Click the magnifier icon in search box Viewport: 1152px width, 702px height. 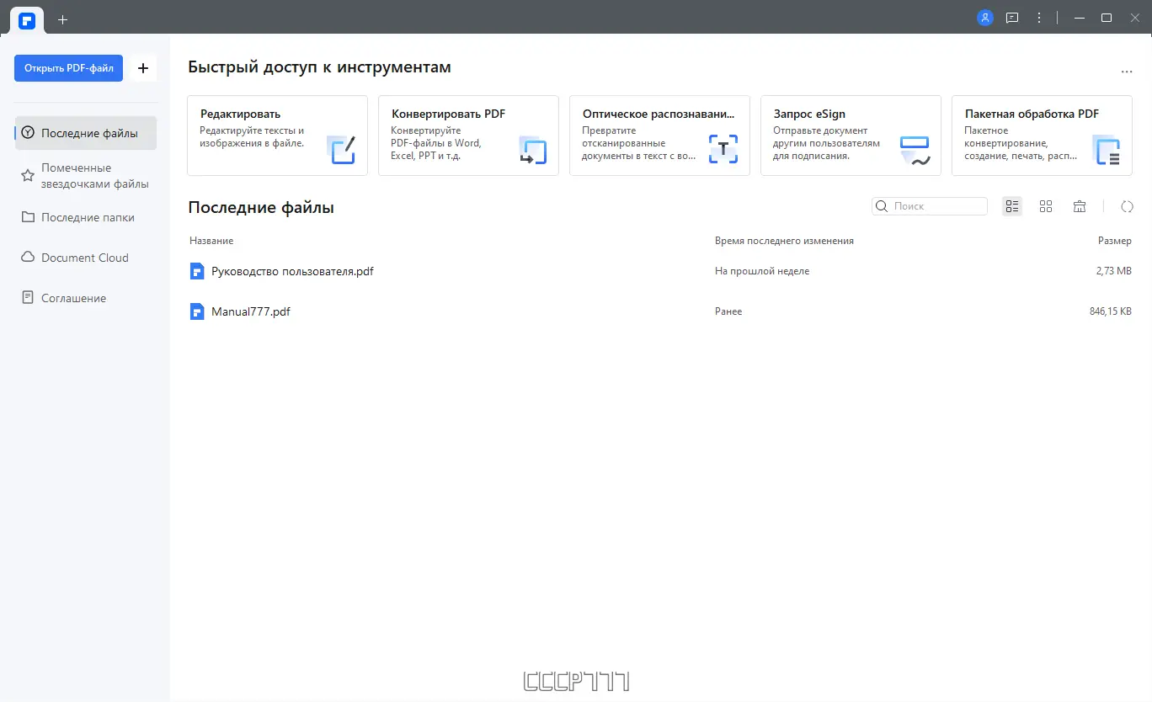click(882, 206)
